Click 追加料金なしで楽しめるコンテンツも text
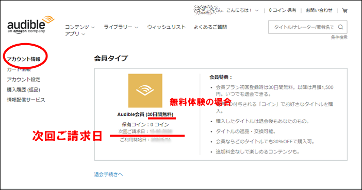The image size is (362, 190). pyautogui.click(x=257, y=152)
